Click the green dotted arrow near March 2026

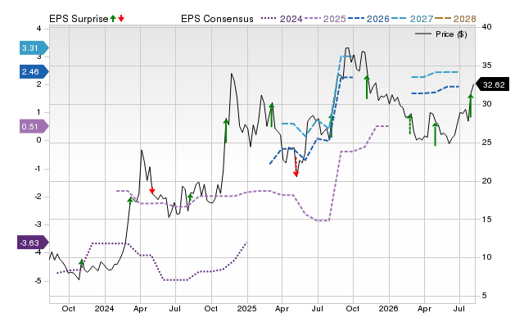tap(410, 124)
